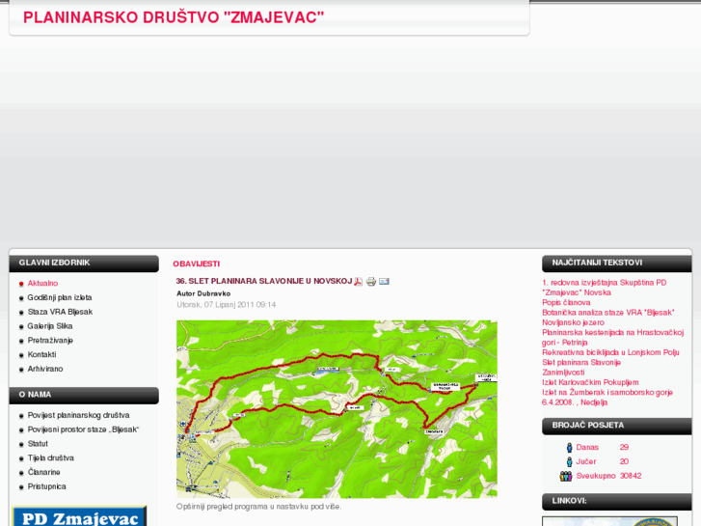Screen dimensions: 701x526
Task: Click the Najčitaniji tekstovi header
Action: coord(616,263)
